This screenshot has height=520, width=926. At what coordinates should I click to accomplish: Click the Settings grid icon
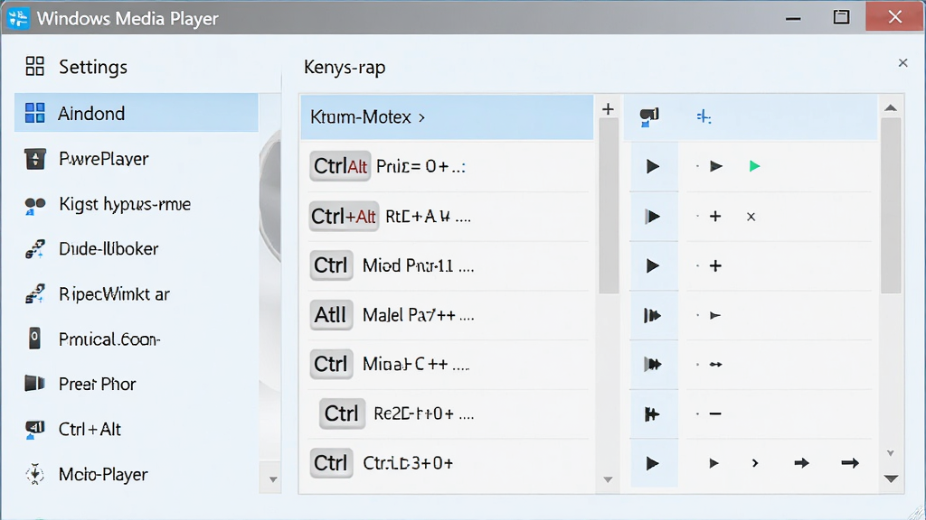[x=35, y=67]
